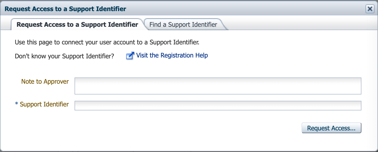Focus the Note to Approver text area
This screenshot has width=378, height=152.
coord(218,86)
